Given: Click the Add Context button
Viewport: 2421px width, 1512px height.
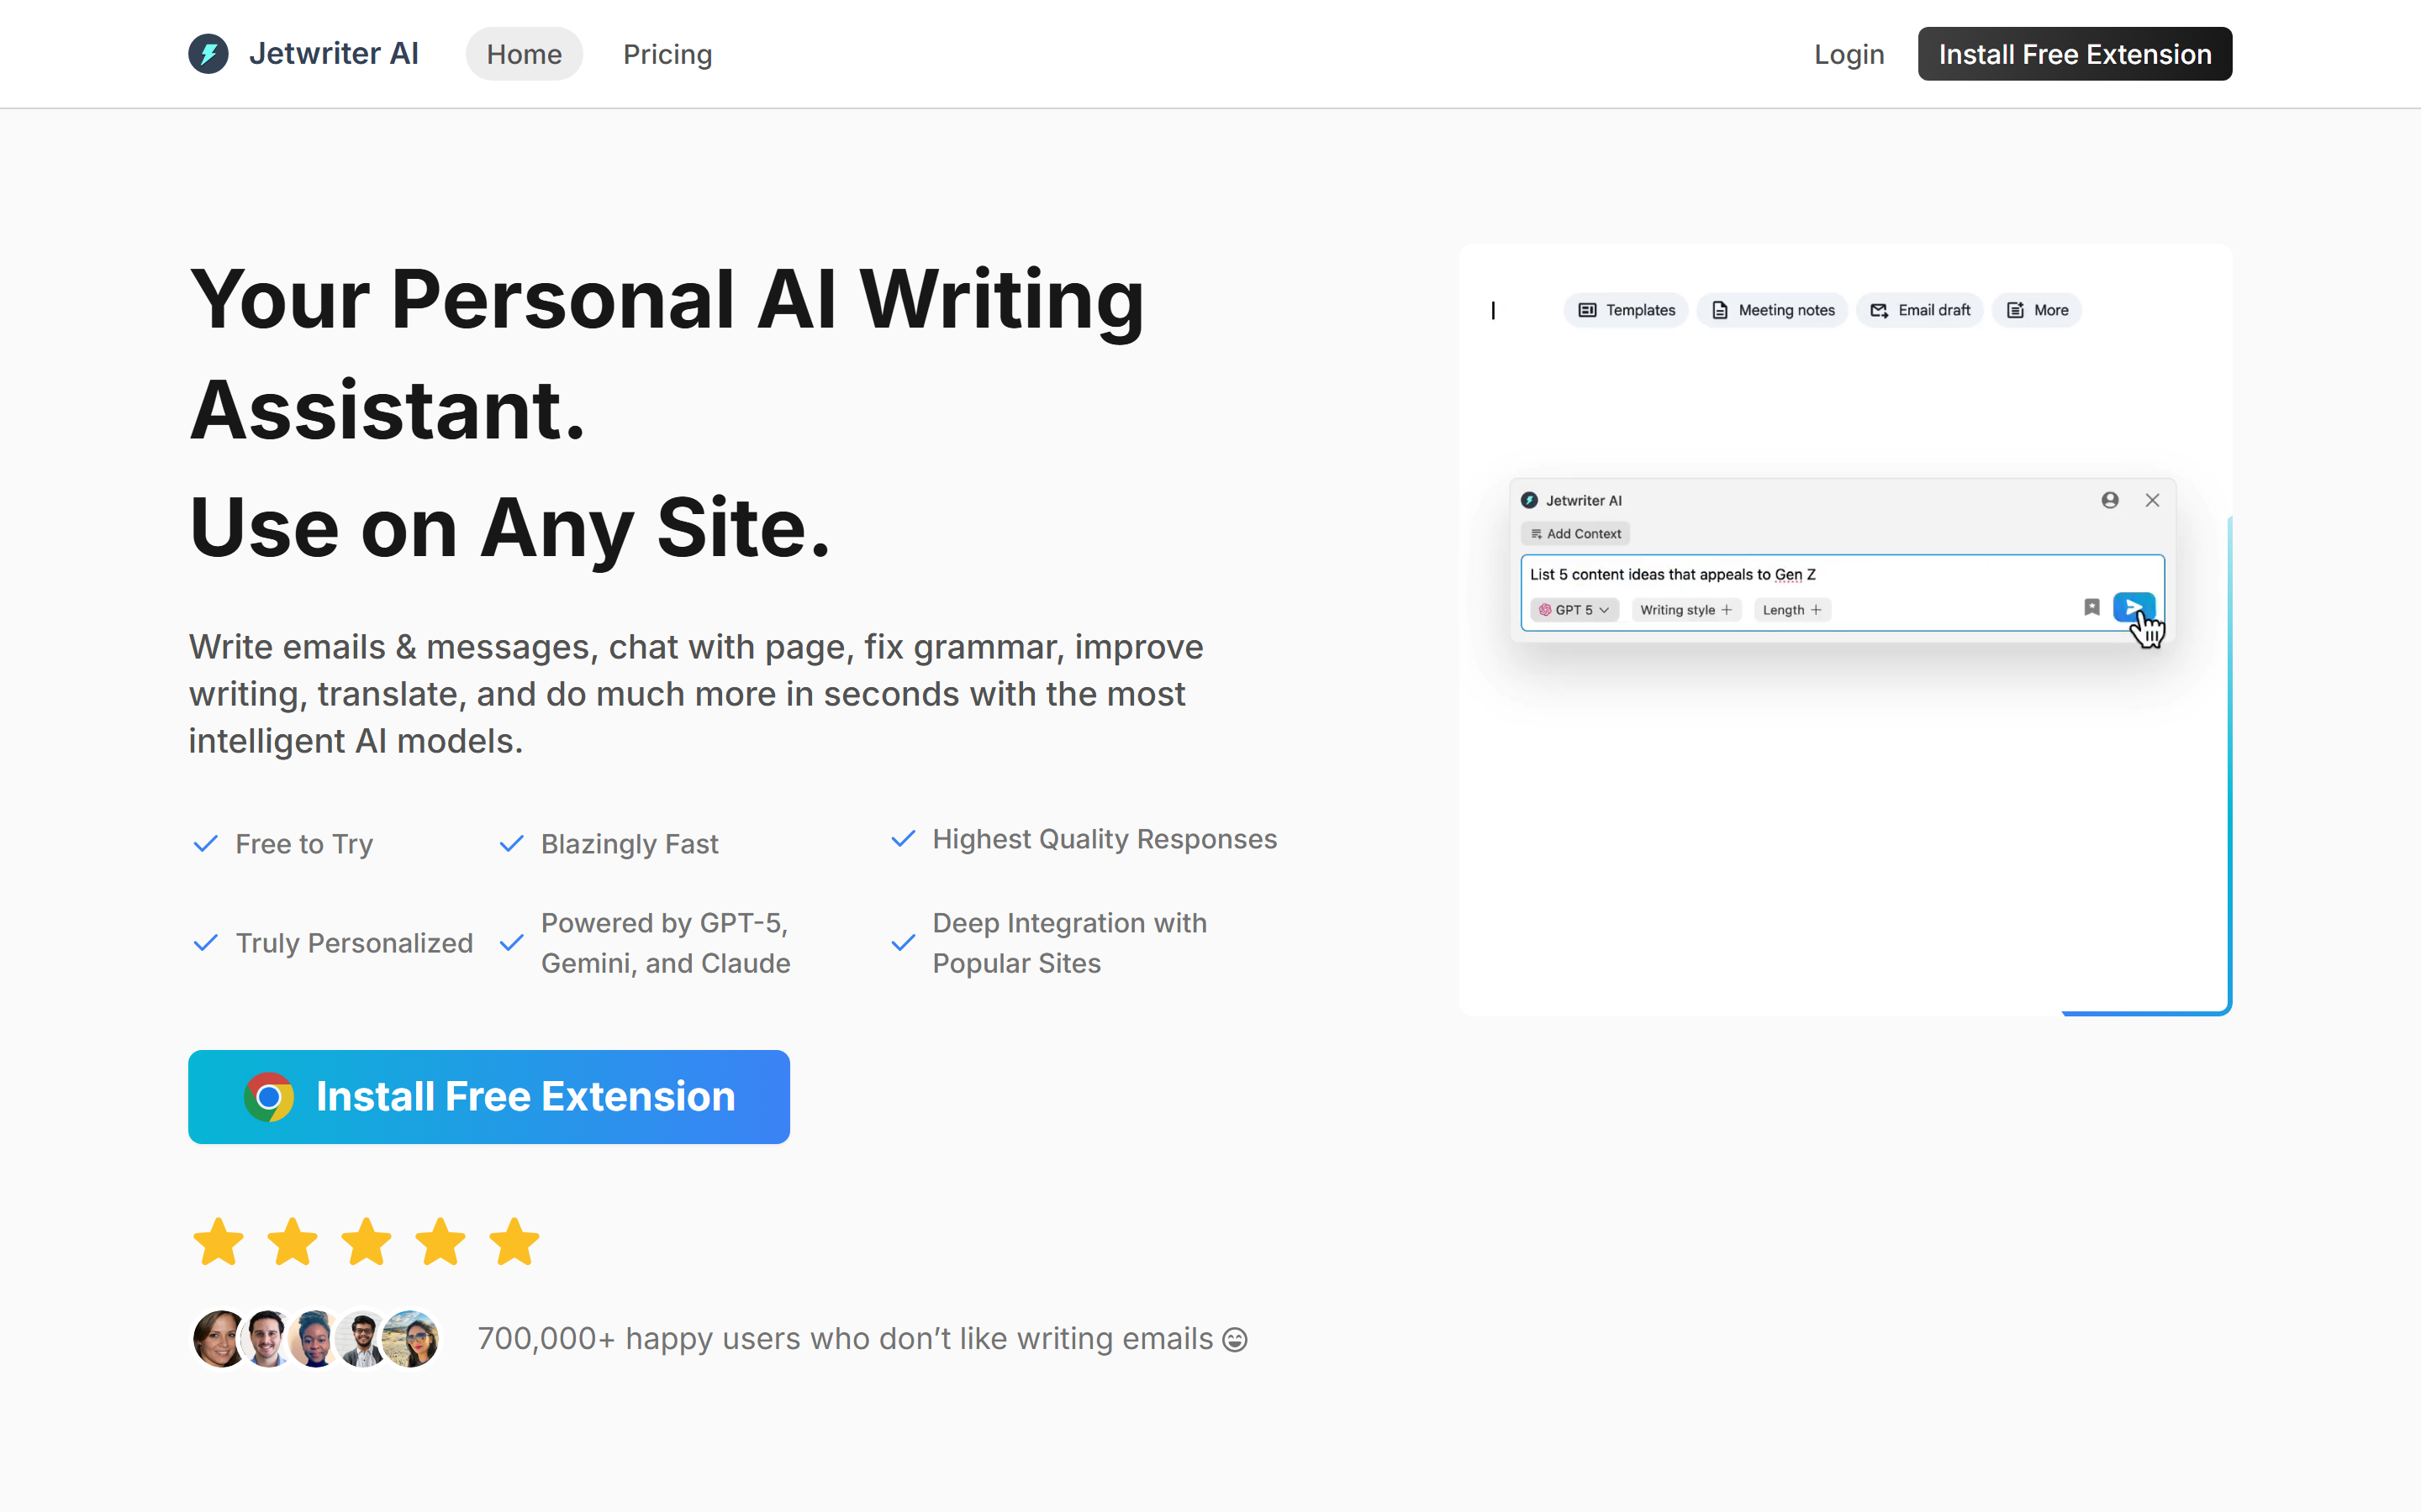Looking at the screenshot, I should [1574, 534].
